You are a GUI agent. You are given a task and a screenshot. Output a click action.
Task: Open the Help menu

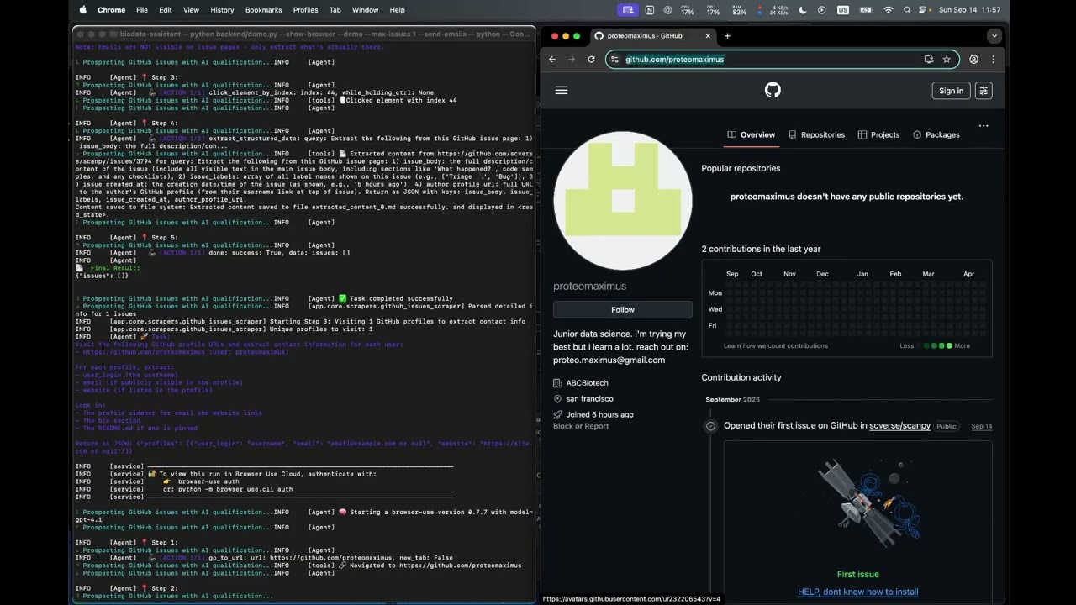tap(398, 10)
